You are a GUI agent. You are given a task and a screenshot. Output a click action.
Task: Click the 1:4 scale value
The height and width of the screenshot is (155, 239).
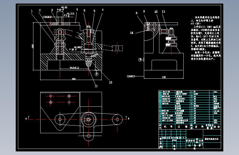(201, 144)
